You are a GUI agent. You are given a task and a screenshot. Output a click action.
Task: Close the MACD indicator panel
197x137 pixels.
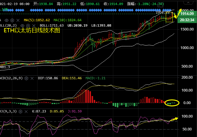(32, 78)
